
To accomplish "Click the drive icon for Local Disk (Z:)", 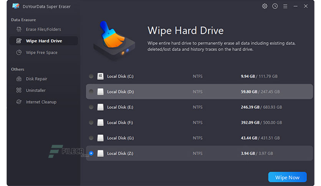I will (x=100, y=153).
